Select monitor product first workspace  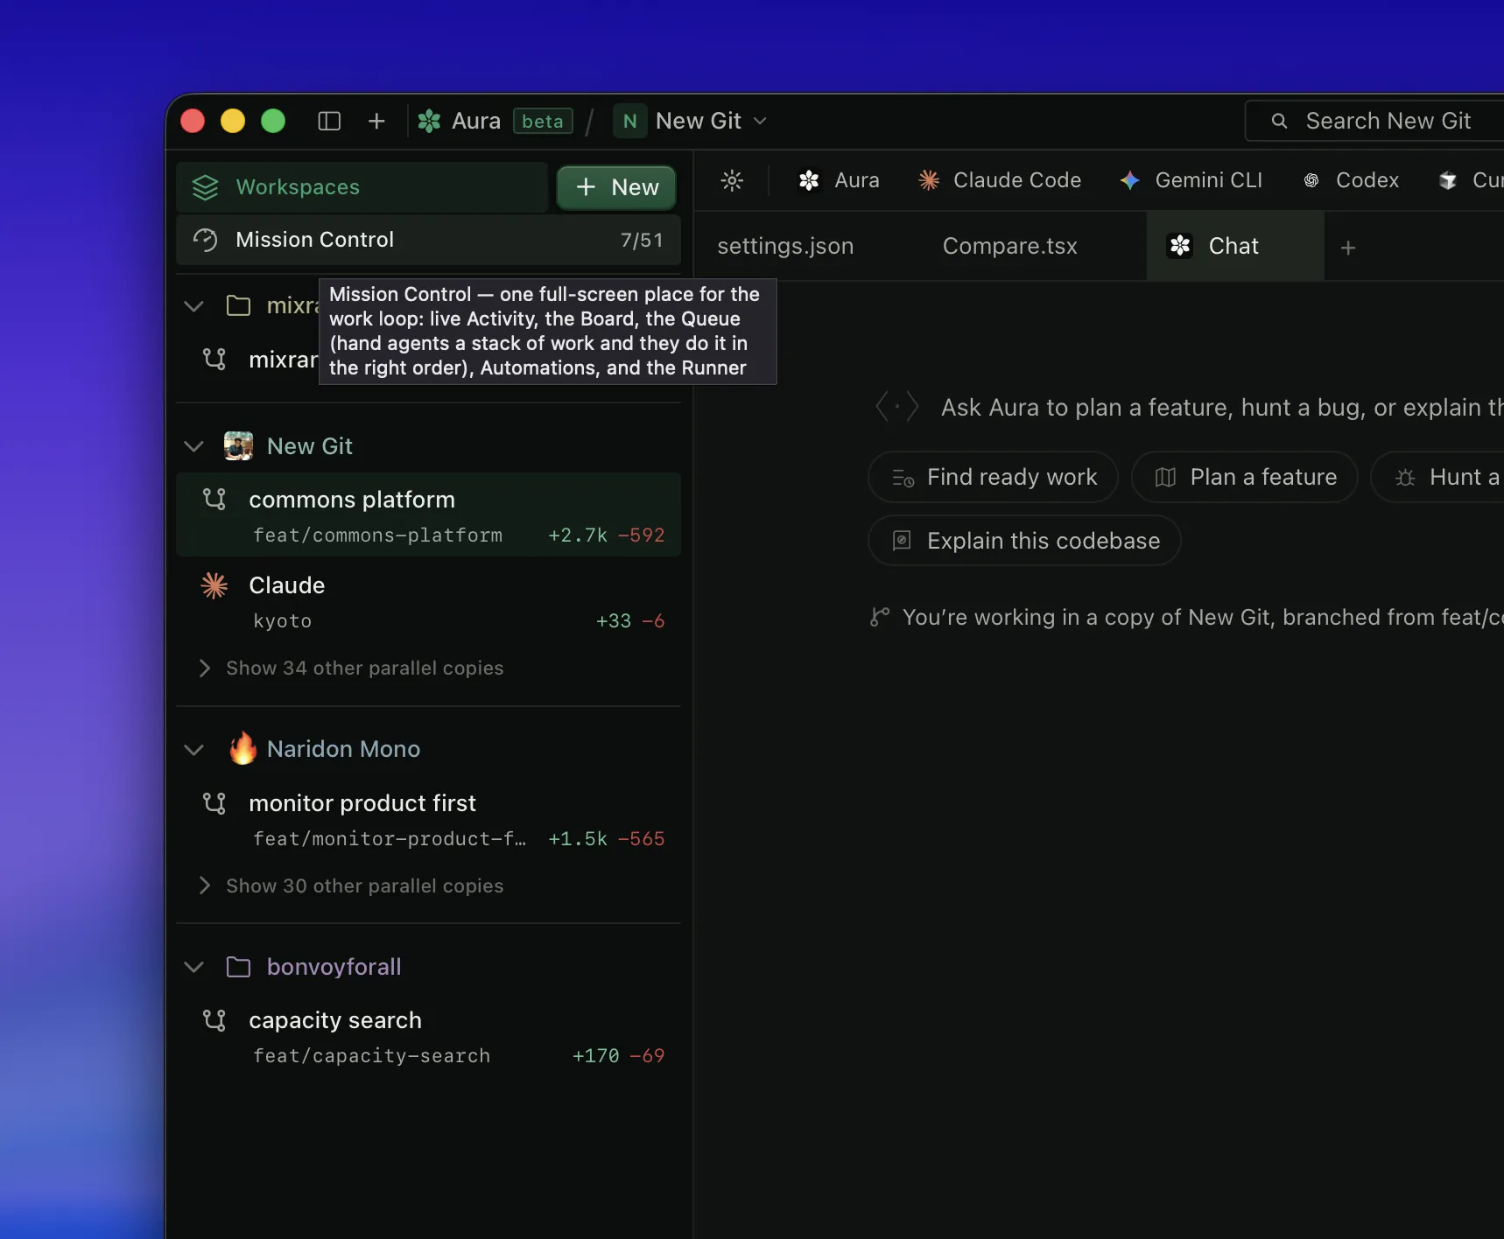429,819
